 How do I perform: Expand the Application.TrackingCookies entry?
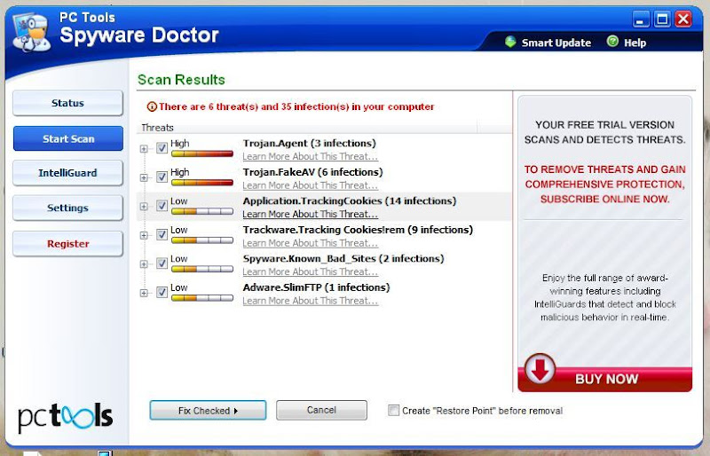[x=144, y=207]
